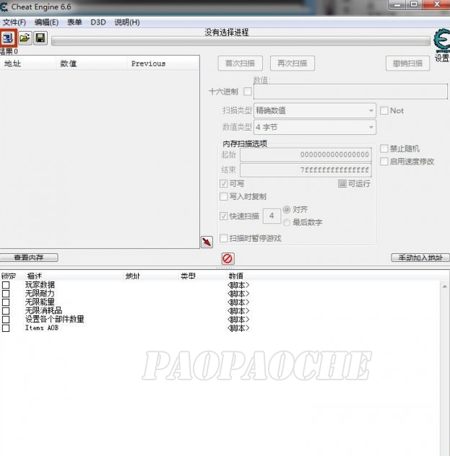Click the save floppy disk icon
The image size is (450, 456).
pyautogui.click(x=40, y=38)
